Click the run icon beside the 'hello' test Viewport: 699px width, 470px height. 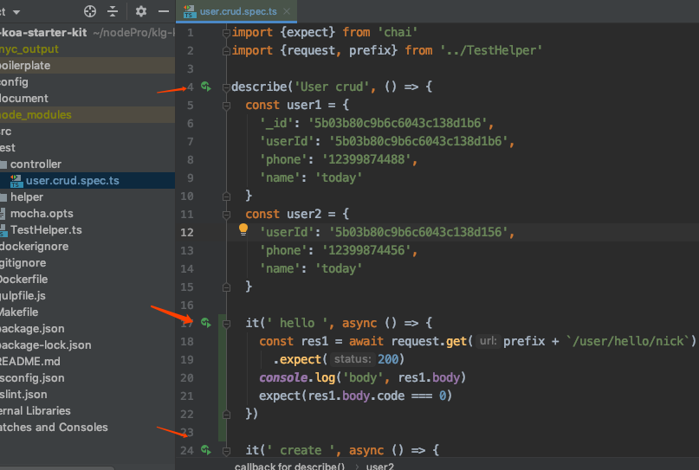click(x=205, y=323)
